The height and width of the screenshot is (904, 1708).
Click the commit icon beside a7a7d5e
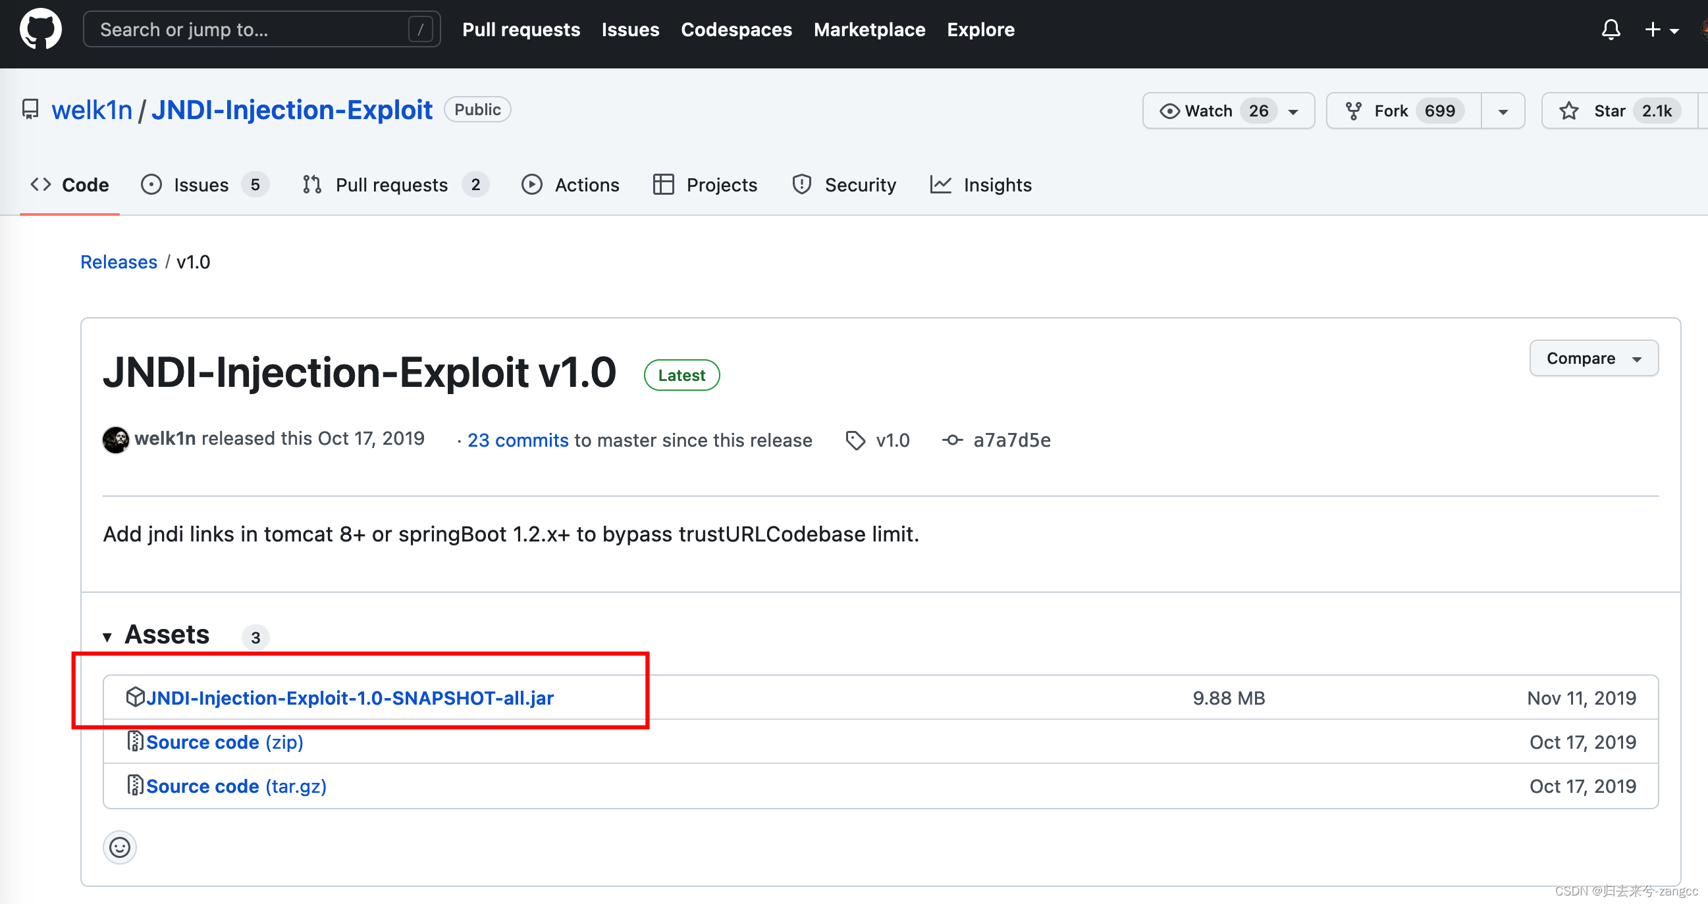pos(953,440)
